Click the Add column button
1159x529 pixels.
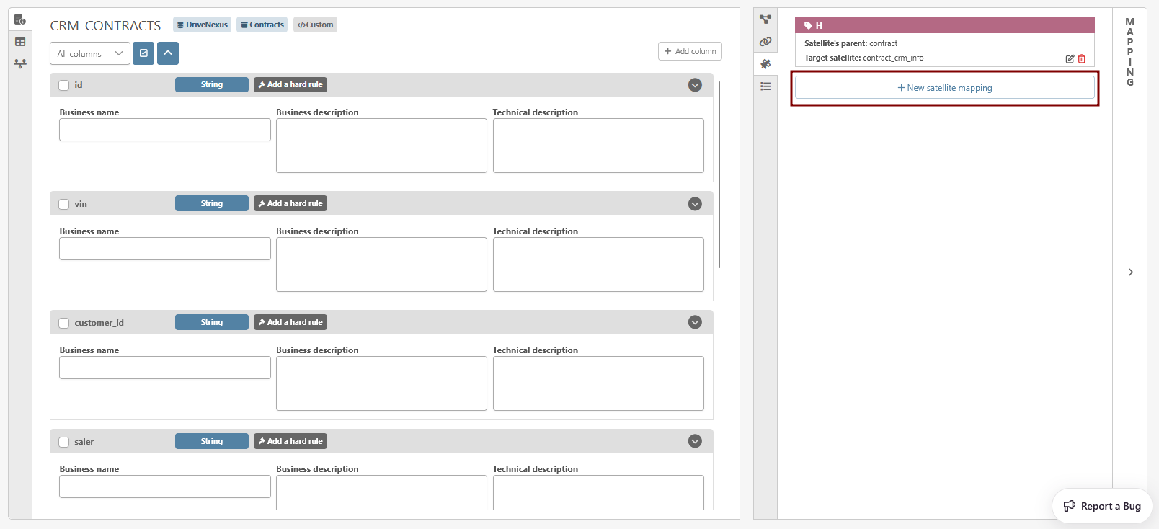pos(690,51)
